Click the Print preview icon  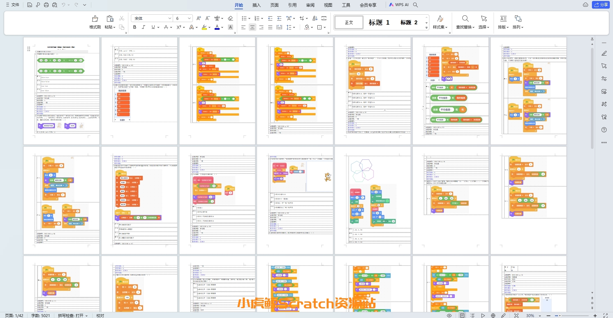click(55, 5)
